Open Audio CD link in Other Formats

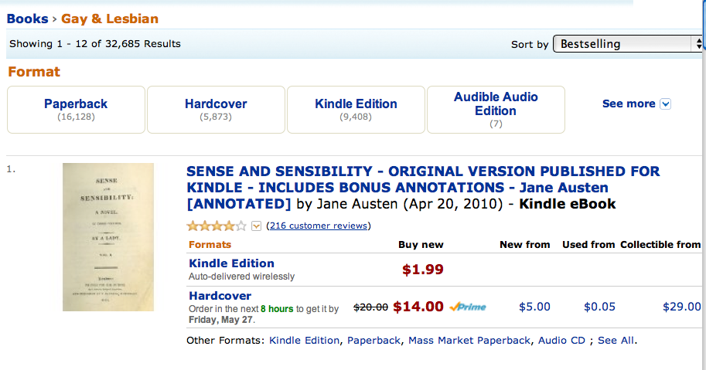[x=561, y=341]
